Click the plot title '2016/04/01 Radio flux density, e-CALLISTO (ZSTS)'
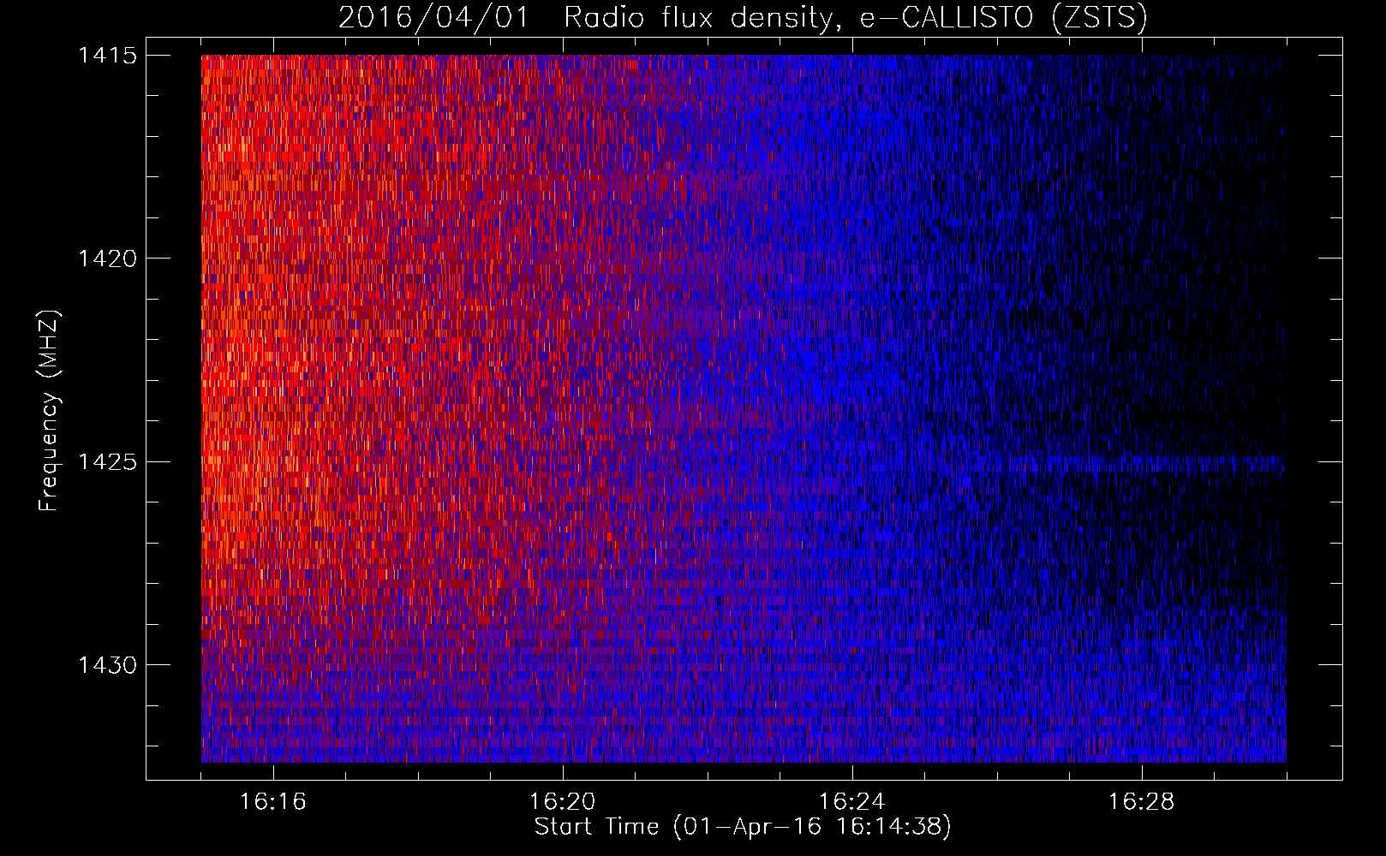 click(743, 18)
